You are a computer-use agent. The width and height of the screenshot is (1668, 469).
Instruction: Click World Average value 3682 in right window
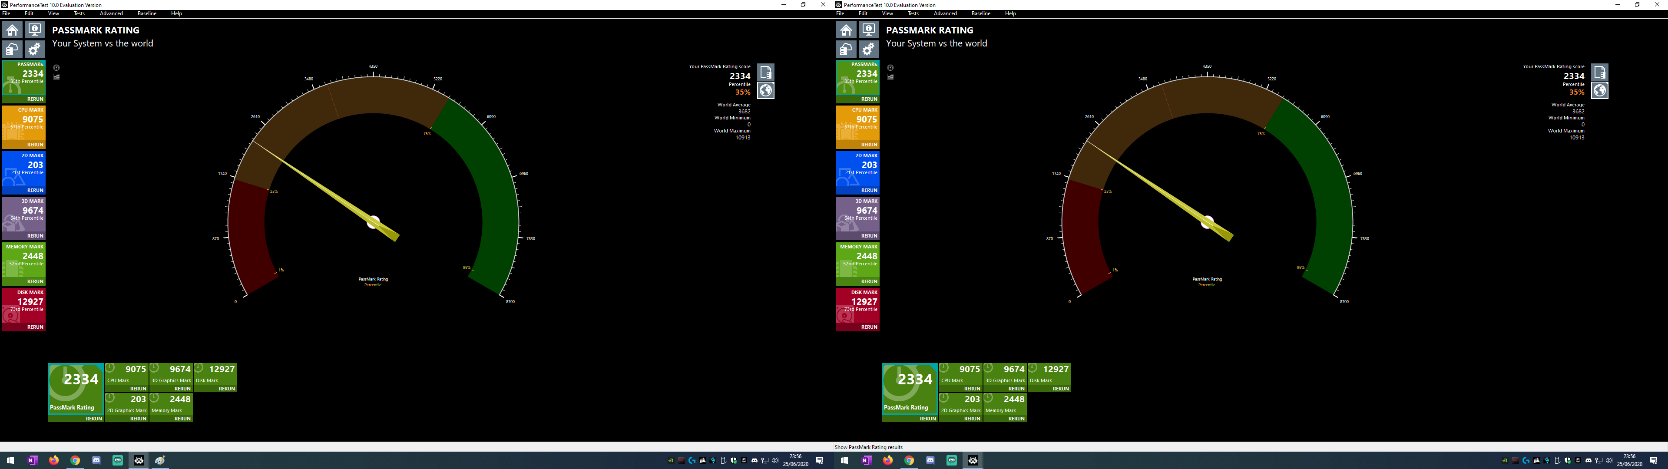[1579, 112]
